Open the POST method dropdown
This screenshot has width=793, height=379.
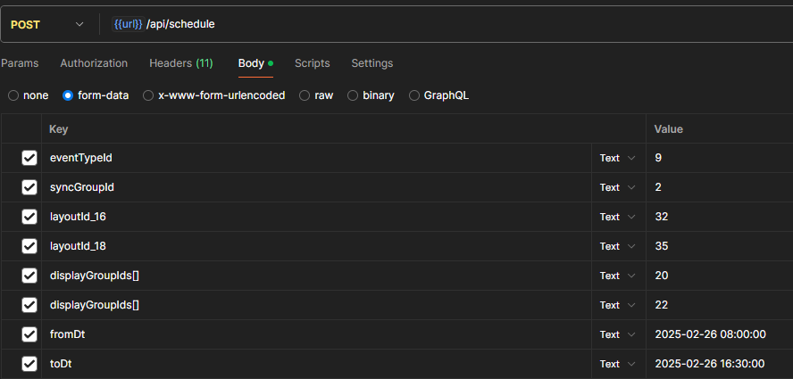pyautogui.click(x=47, y=25)
